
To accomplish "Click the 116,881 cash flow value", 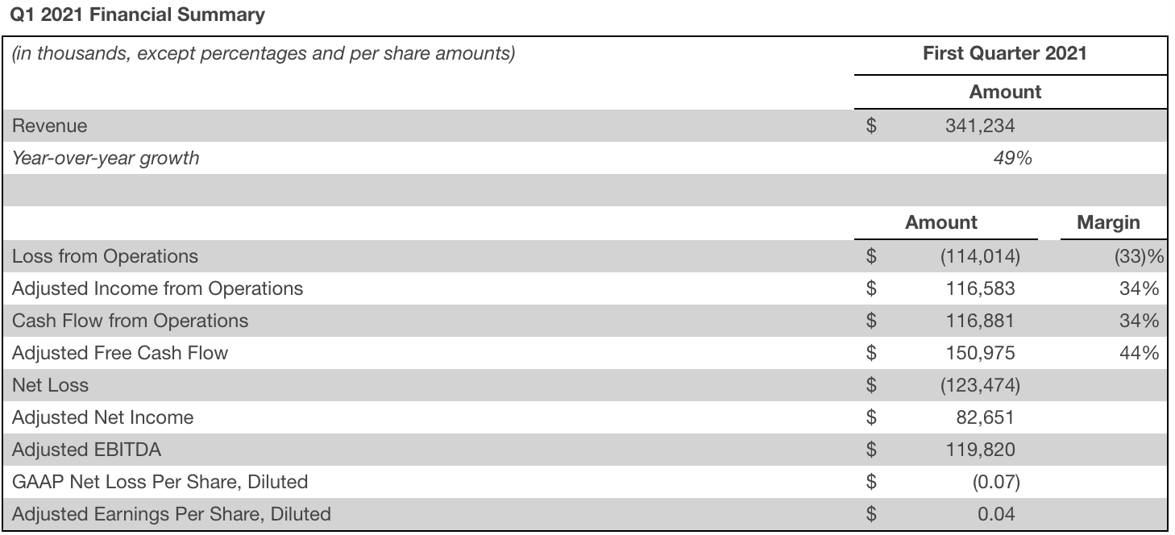I will coord(981,321).
